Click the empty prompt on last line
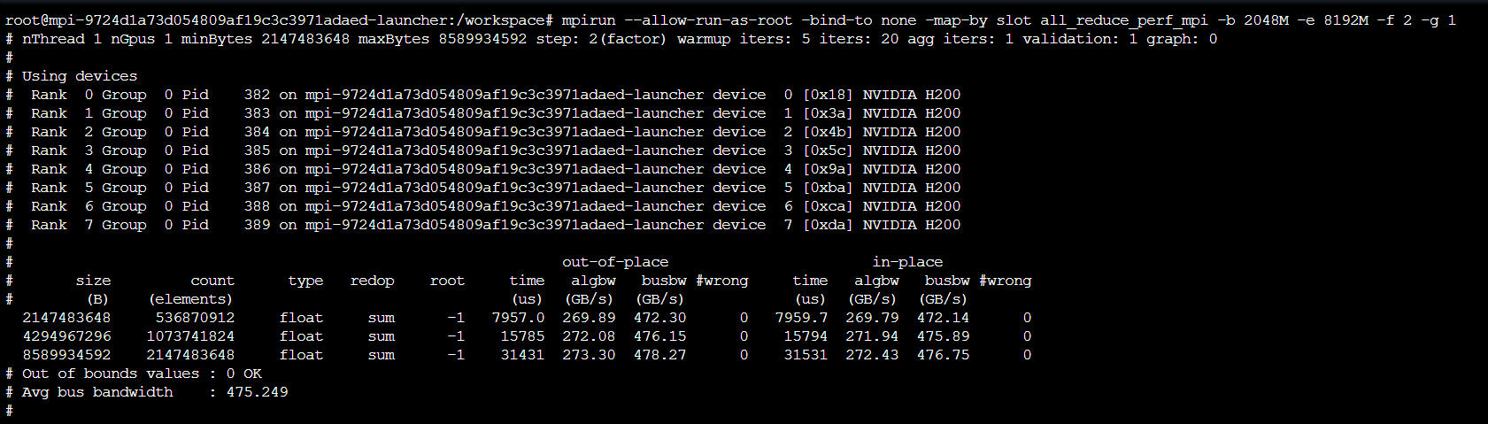Image resolution: width=1488 pixels, height=424 pixels. 9,411
